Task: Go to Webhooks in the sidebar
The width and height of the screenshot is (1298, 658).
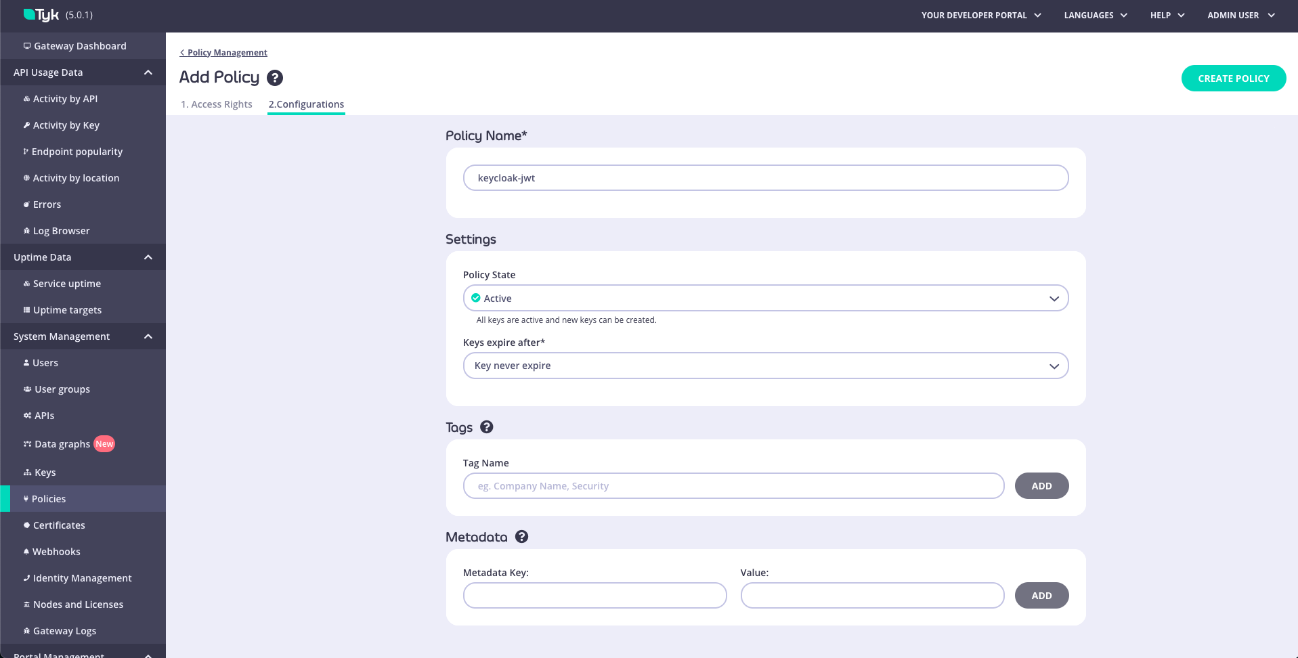Action: 56,552
